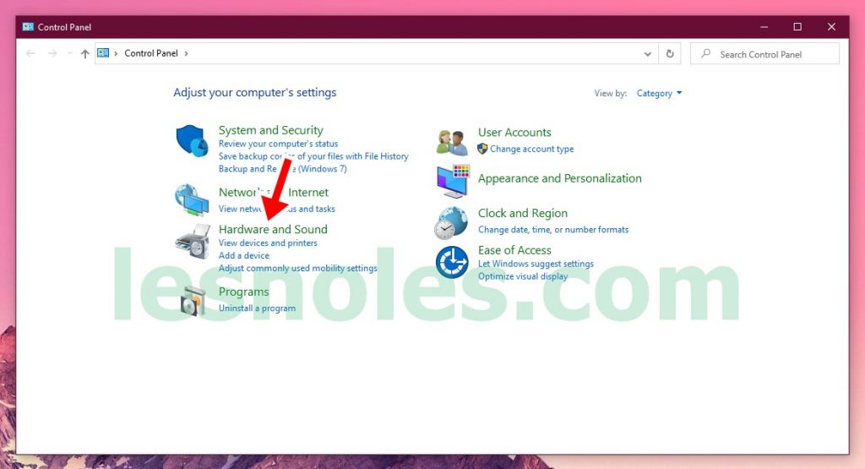The width and height of the screenshot is (865, 469).
Task: Click Change account type
Action: click(532, 149)
